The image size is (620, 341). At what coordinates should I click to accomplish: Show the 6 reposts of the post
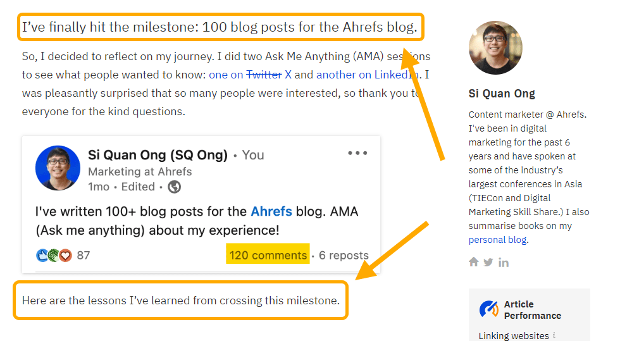(344, 256)
